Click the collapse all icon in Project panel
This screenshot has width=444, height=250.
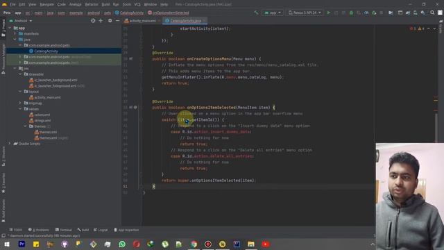(x=101, y=21)
